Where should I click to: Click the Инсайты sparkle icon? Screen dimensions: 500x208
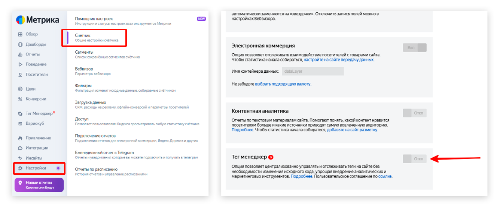(x=20, y=158)
